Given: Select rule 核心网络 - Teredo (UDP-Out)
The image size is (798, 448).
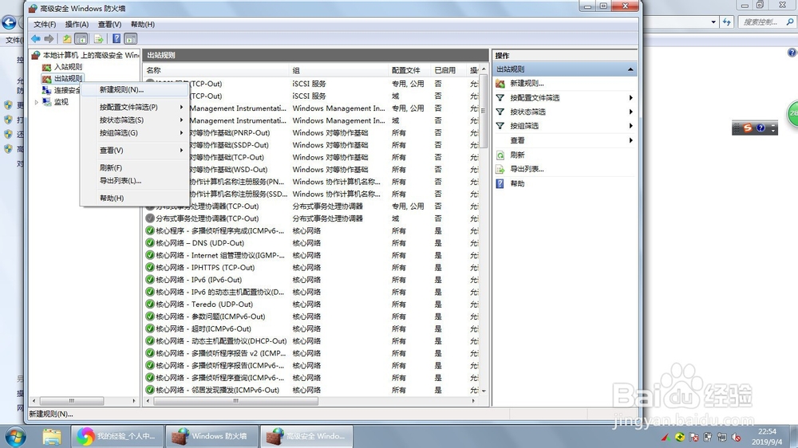Looking at the screenshot, I should (204, 304).
